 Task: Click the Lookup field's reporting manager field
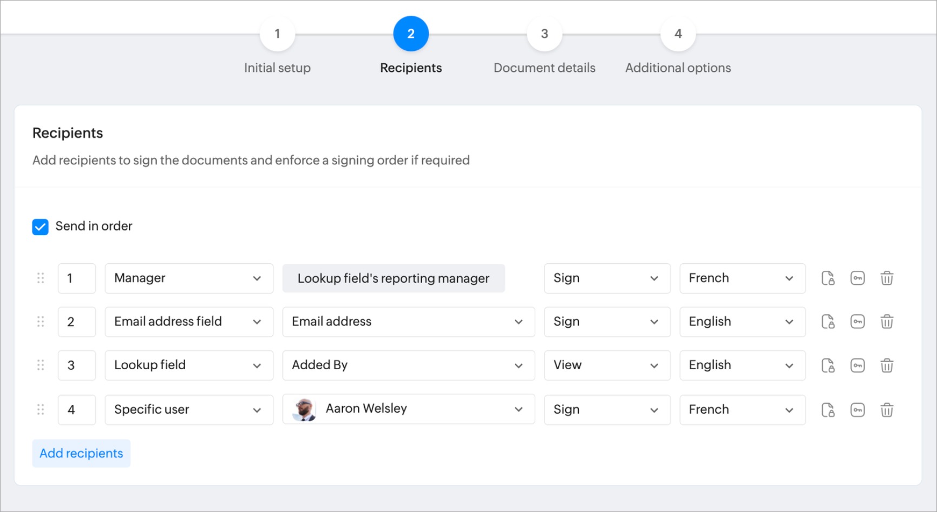pos(394,278)
